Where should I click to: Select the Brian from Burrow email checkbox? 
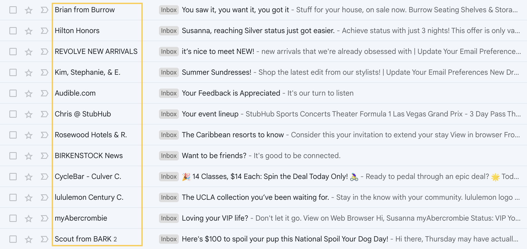tap(13, 10)
